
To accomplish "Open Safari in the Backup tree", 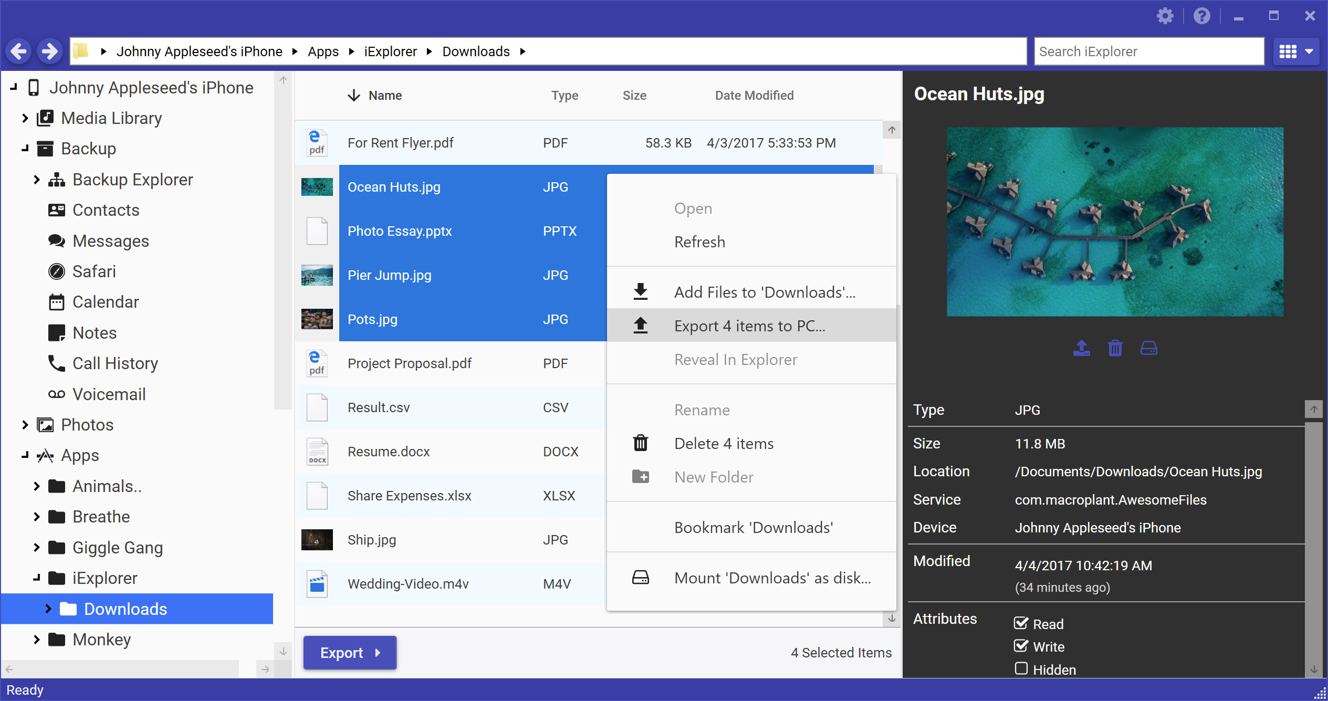I will click(x=94, y=271).
